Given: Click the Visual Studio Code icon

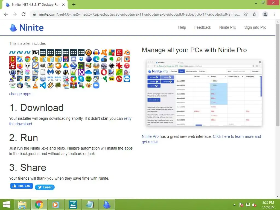Looking at the screenshot, I should coord(43,85).
